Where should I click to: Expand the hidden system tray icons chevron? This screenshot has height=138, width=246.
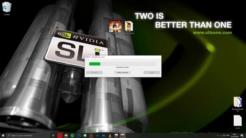click(x=218, y=135)
